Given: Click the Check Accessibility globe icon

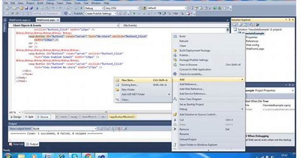Looking at the screenshot, I should coord(175,74).
